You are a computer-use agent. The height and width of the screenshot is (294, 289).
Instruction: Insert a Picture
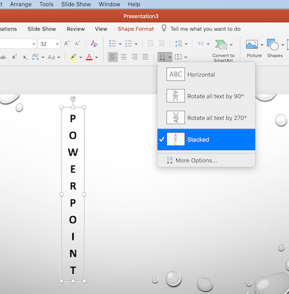(x=252, y=45)
